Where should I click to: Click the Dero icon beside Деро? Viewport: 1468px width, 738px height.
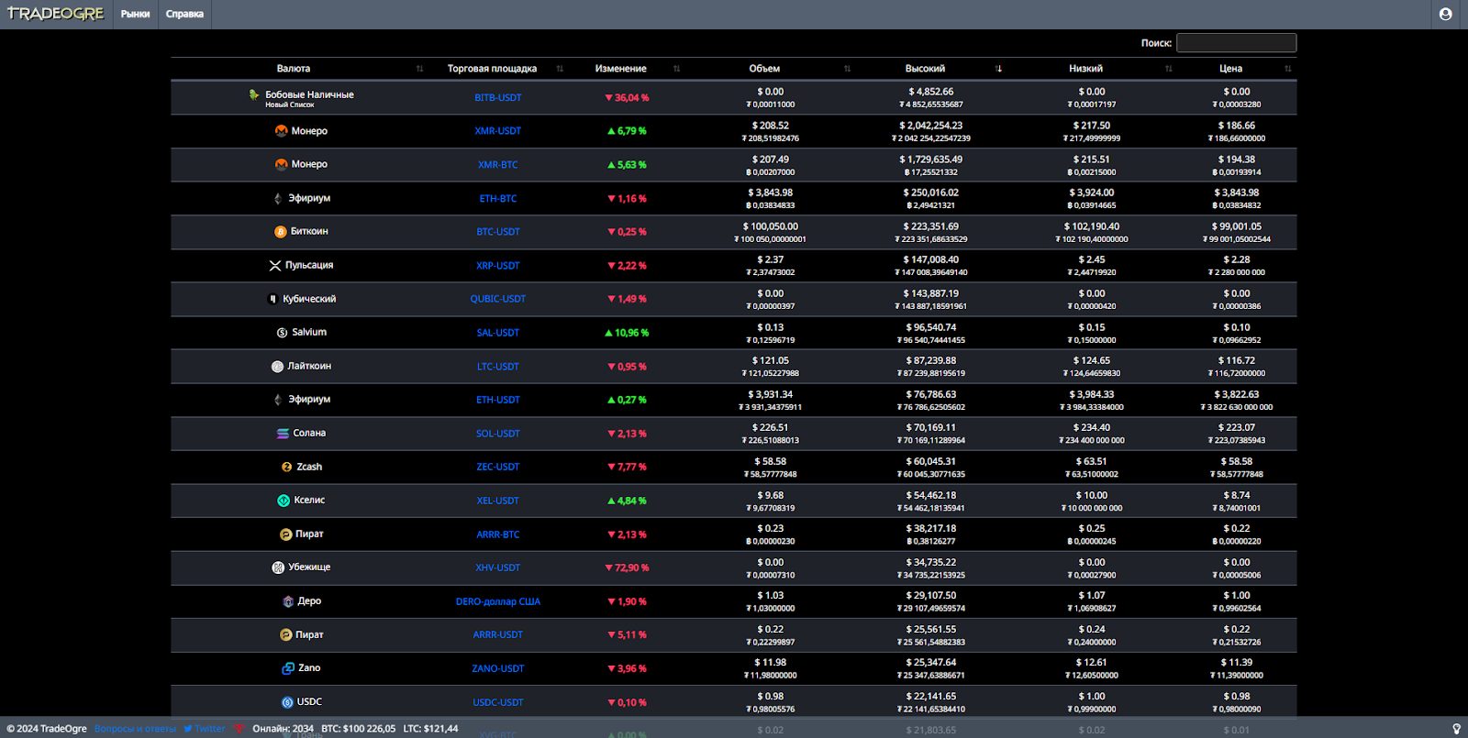(288, 601)
